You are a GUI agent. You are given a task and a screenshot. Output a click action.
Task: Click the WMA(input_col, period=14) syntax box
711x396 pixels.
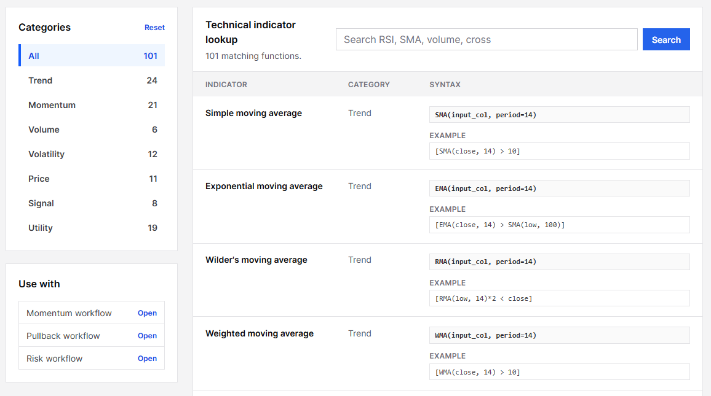(x=560, y=335)
